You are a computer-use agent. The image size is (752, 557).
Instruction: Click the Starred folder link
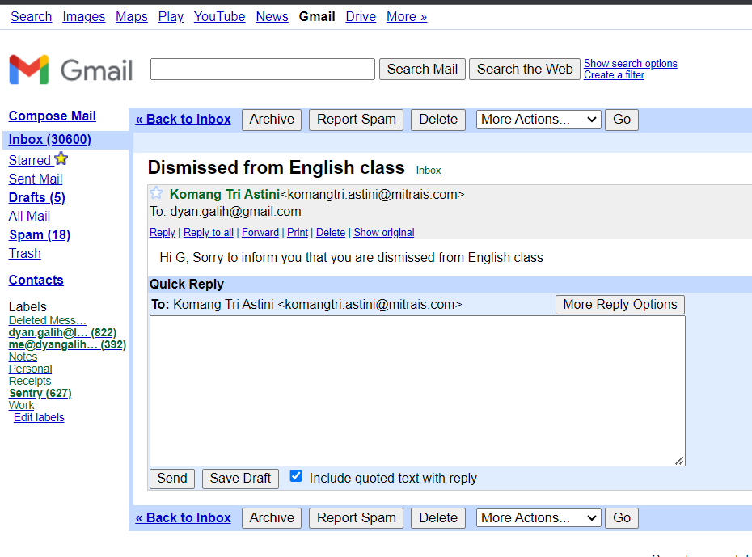(30, 160)
